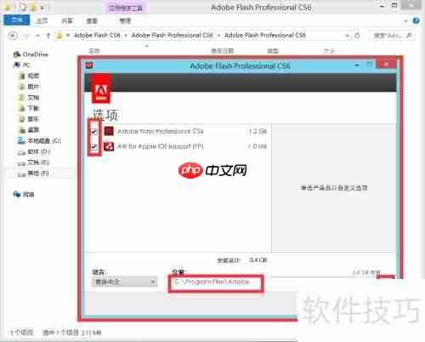The height and width of the screenshot is (342, 425).
Task: Click the Explorer back navigation arrow
Action: pyautogui.click(x=13, y=36)
